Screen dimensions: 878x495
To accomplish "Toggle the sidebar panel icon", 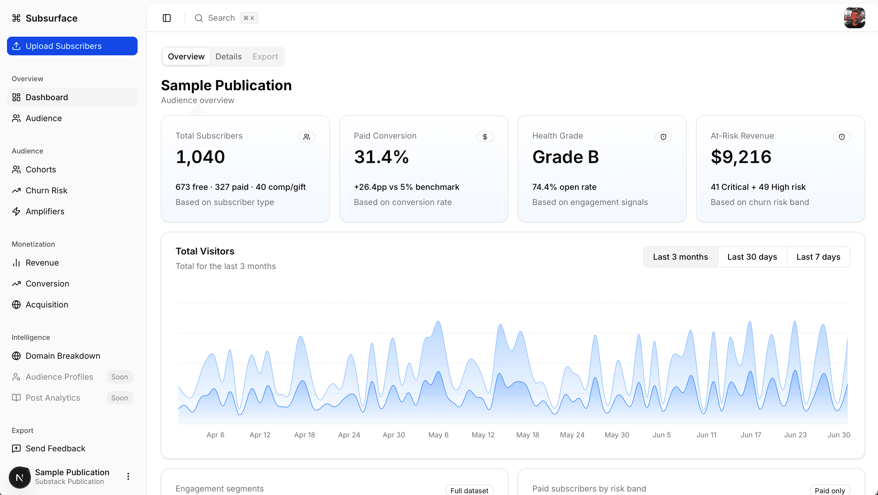I will click(167, 18).
